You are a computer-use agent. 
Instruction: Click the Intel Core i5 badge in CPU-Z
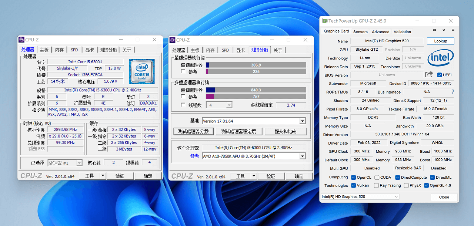tap(142, 71)
